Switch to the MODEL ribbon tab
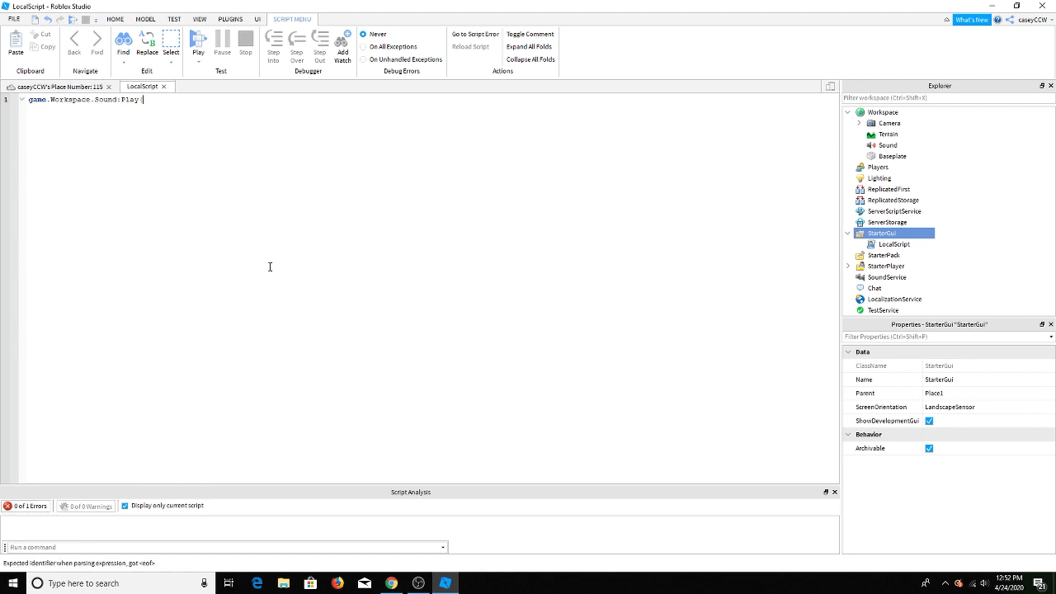This screenshot has width=1056, height=594. click(x=145, y=19)
